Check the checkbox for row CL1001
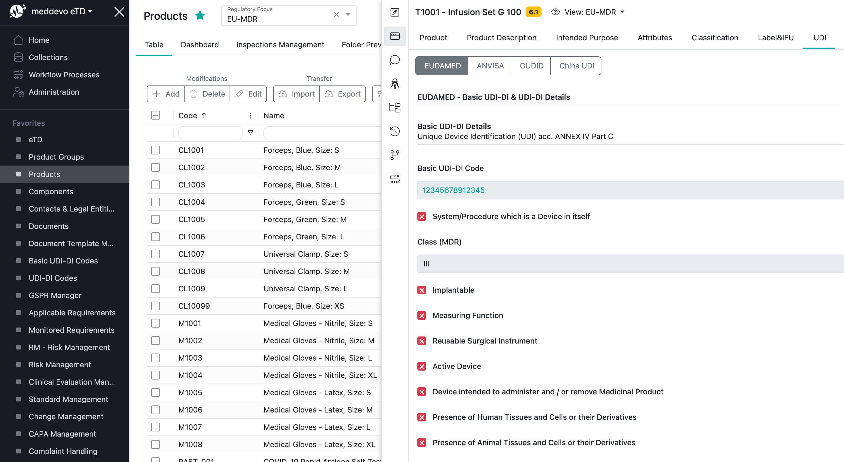This screenshot has height=462, width=844. coord(155,150)
